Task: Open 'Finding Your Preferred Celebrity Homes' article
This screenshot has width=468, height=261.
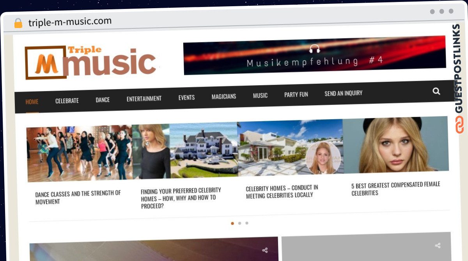Action: (181, 198)
